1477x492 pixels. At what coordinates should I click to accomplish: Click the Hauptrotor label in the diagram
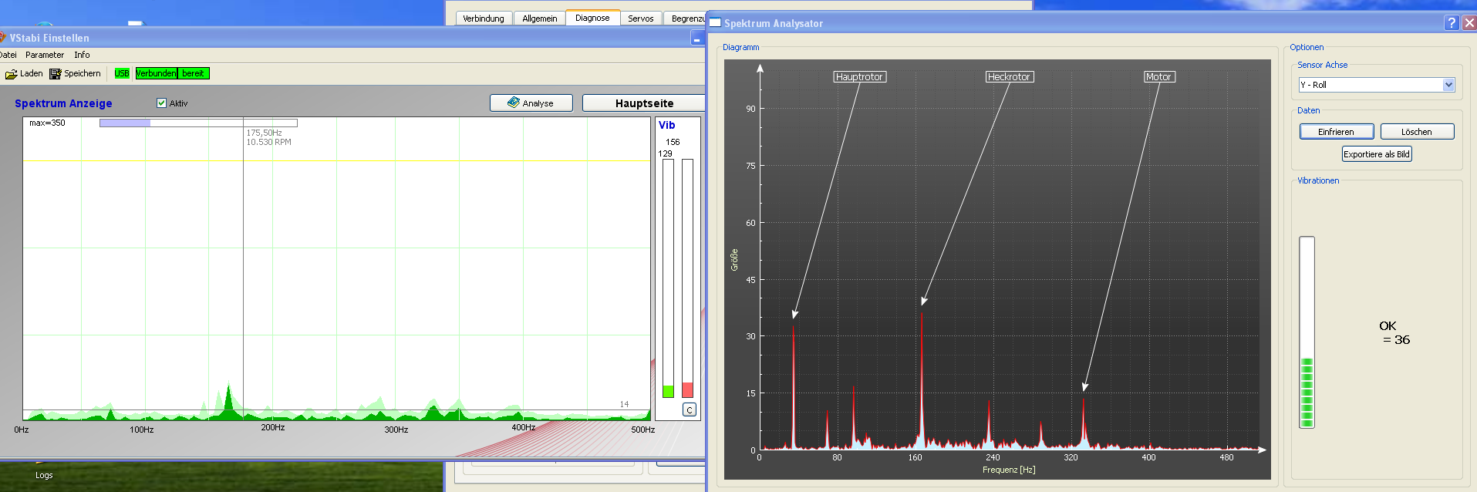pyautogui.click(x=859, y=77)
